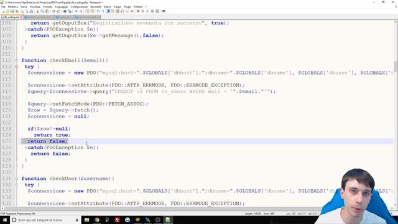Collapse function checkEmail fold marker
The image size is (398, 224).
17,60
